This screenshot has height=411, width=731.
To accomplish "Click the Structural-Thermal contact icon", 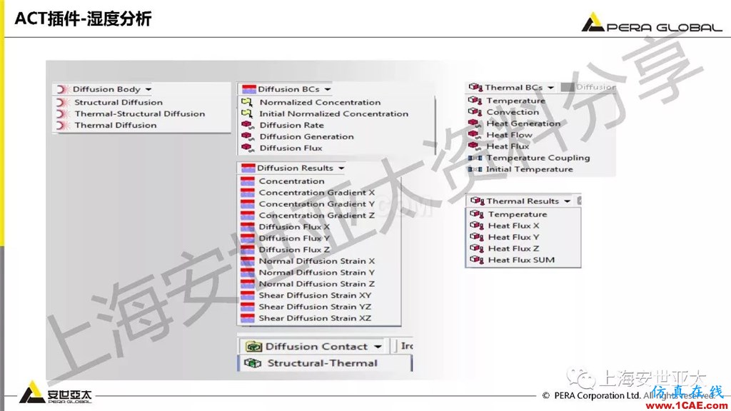I will click(253, 363).
